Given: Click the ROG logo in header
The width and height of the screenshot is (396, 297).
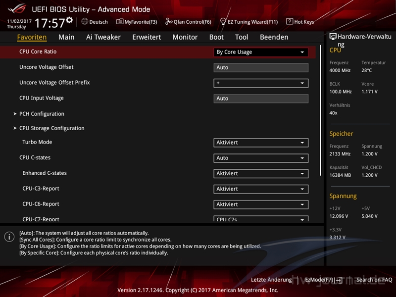Looking at the screenshot, I should [x=17, y=8].
